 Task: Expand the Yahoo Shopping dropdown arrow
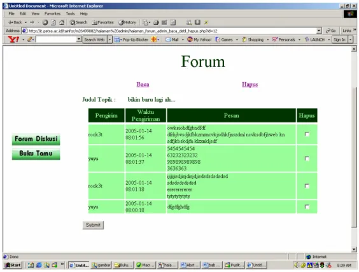[x=267, y=40]
